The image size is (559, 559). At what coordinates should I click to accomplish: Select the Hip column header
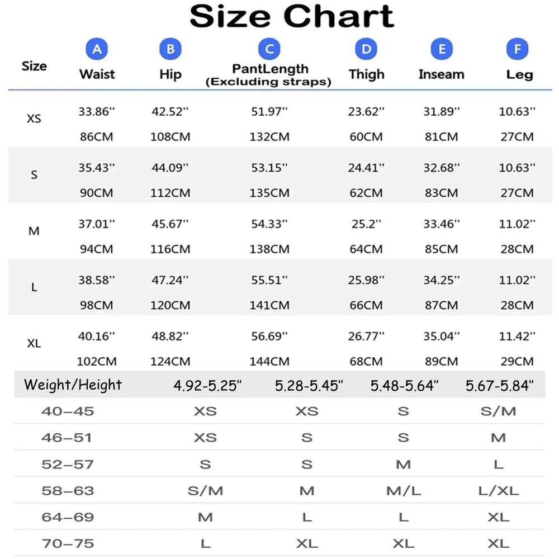click(x=170, y=75)
